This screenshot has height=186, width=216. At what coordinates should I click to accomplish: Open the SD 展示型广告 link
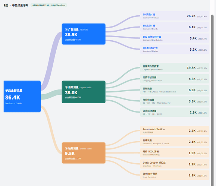[x=150, y=48]
